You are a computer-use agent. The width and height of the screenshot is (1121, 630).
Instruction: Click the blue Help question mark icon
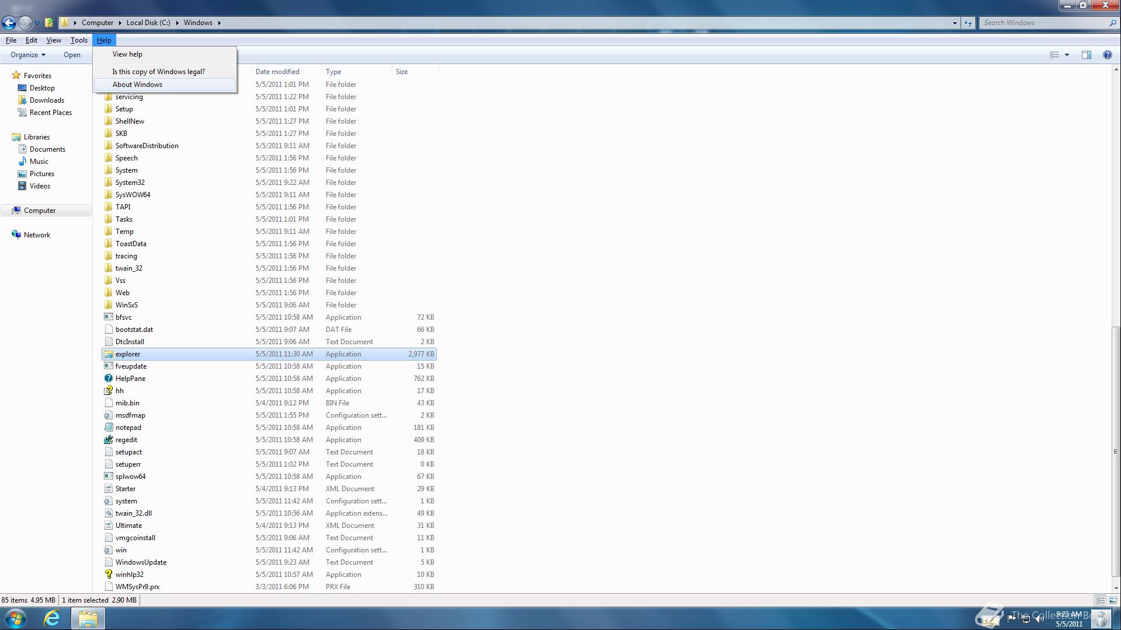coord(1107,55)
